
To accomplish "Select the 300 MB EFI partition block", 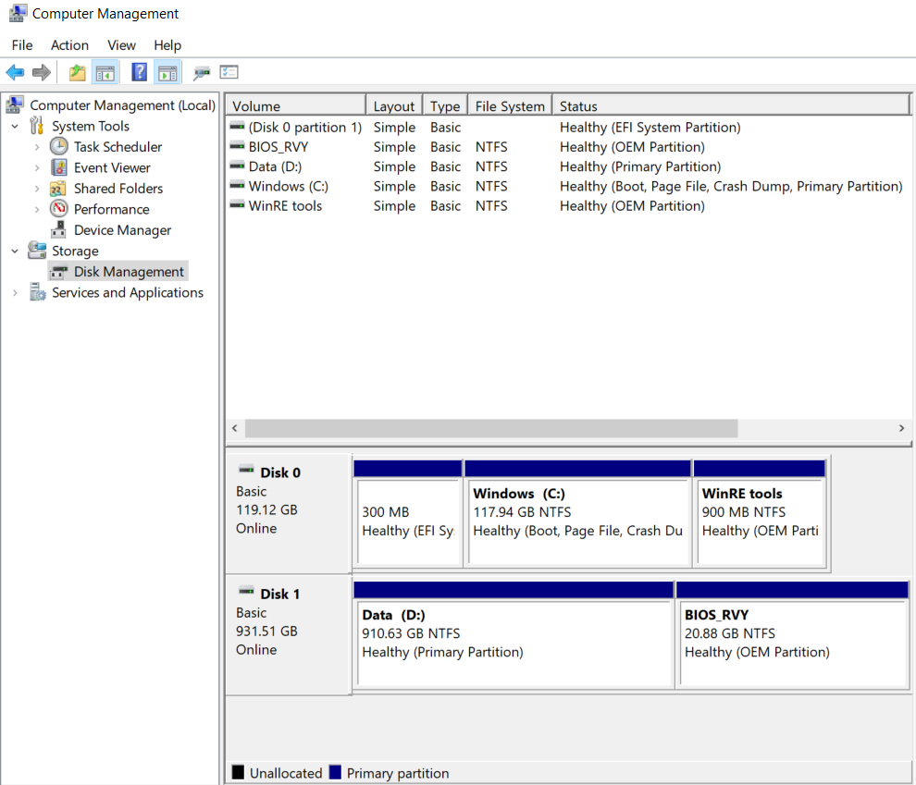I will [408, 513].
